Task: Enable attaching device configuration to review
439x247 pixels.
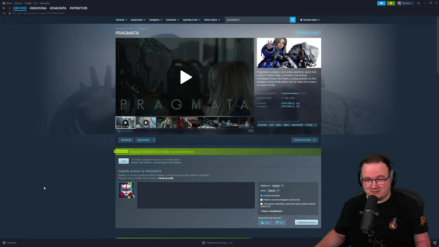Action: click(261, 200)
